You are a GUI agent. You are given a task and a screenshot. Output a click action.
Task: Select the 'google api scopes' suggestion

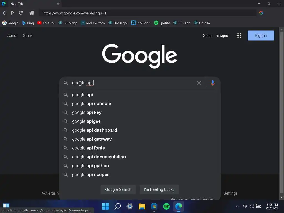(x=139, y=175)
